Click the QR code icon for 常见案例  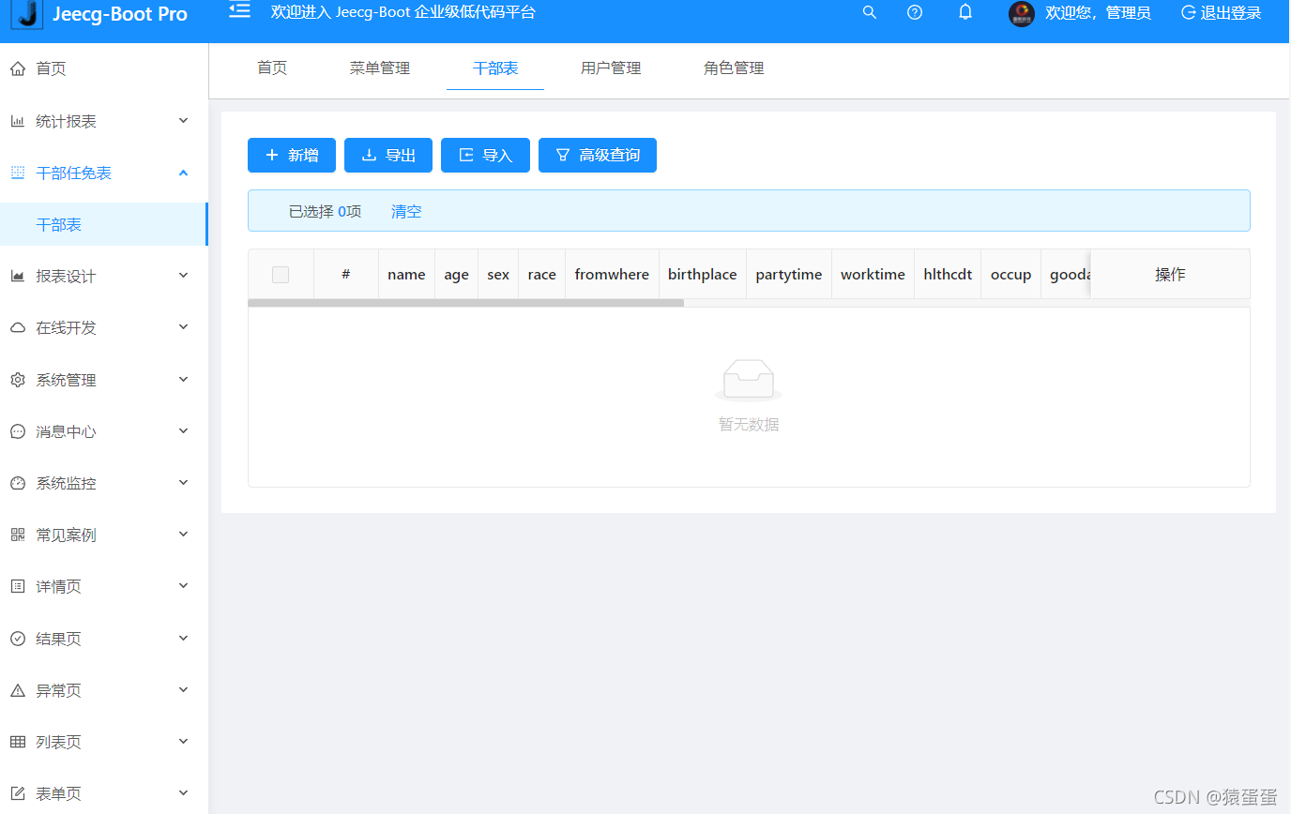[17, 535]
